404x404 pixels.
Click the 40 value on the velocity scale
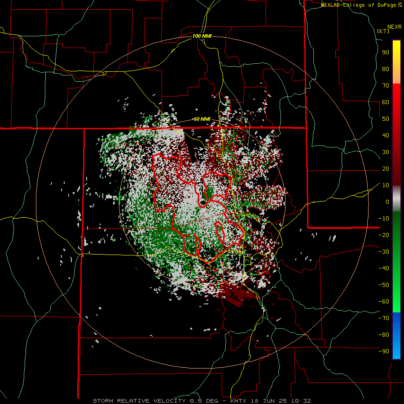pyautogui.click(x=386, y=135)
